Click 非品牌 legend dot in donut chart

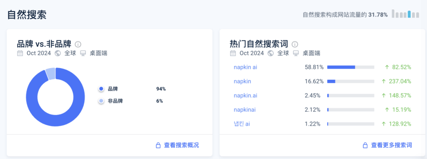point(101,101)
